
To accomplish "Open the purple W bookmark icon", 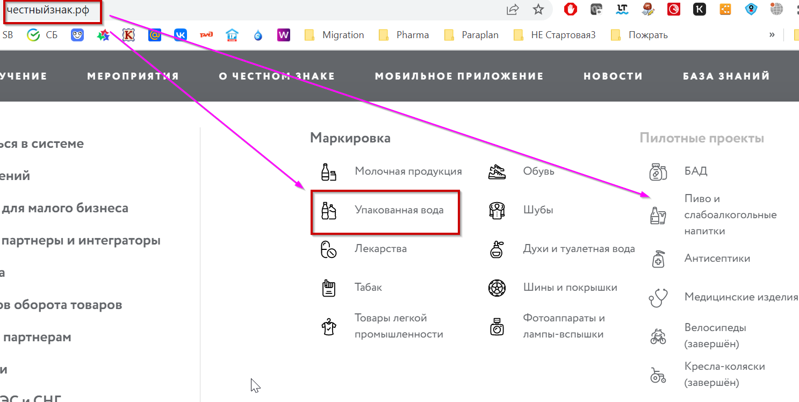I will coord(284,35).
